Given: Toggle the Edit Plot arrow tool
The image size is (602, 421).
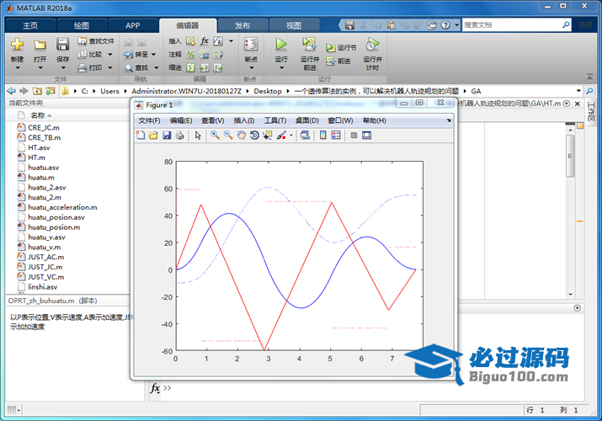Looking at the screenshot, I should [198, 136].
